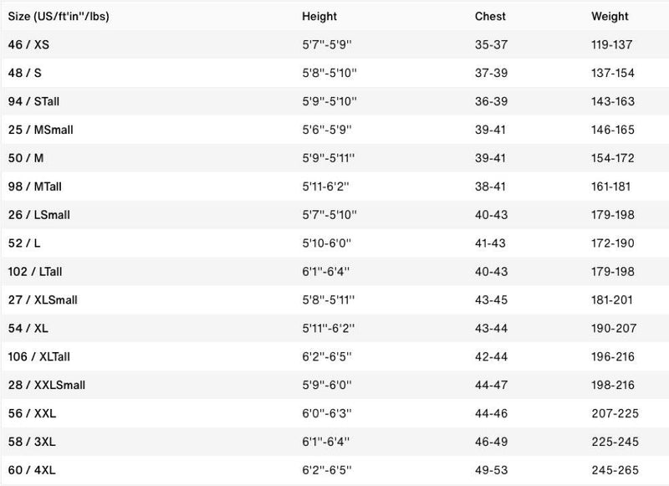Select the 46 / XS size row label

[28, 44]
